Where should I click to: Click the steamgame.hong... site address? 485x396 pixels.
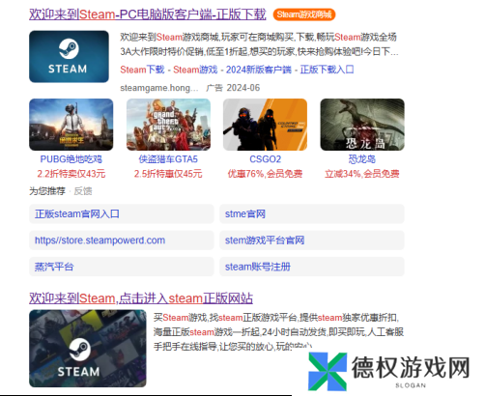click(x=159, y=88)
